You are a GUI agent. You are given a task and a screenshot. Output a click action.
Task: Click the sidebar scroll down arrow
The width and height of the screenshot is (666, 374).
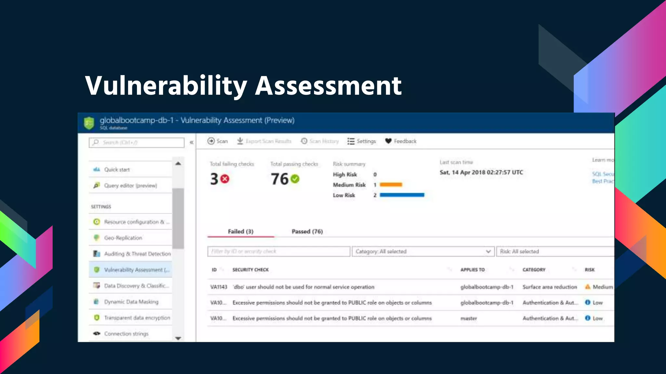point(178,338)
